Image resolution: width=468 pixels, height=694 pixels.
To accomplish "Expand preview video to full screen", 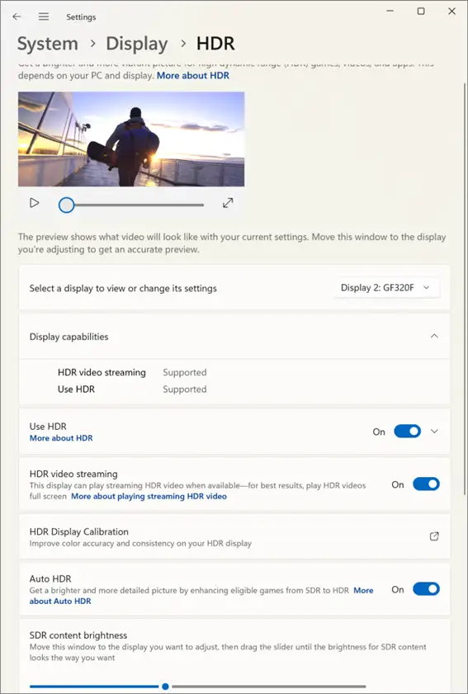I will click(228, 203).
